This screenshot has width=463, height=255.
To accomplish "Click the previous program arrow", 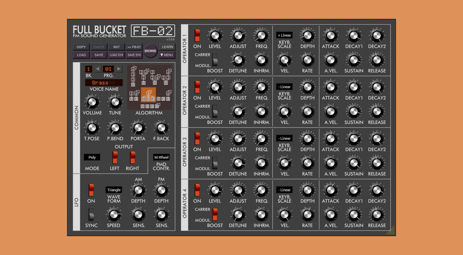I will click(98, 69).
